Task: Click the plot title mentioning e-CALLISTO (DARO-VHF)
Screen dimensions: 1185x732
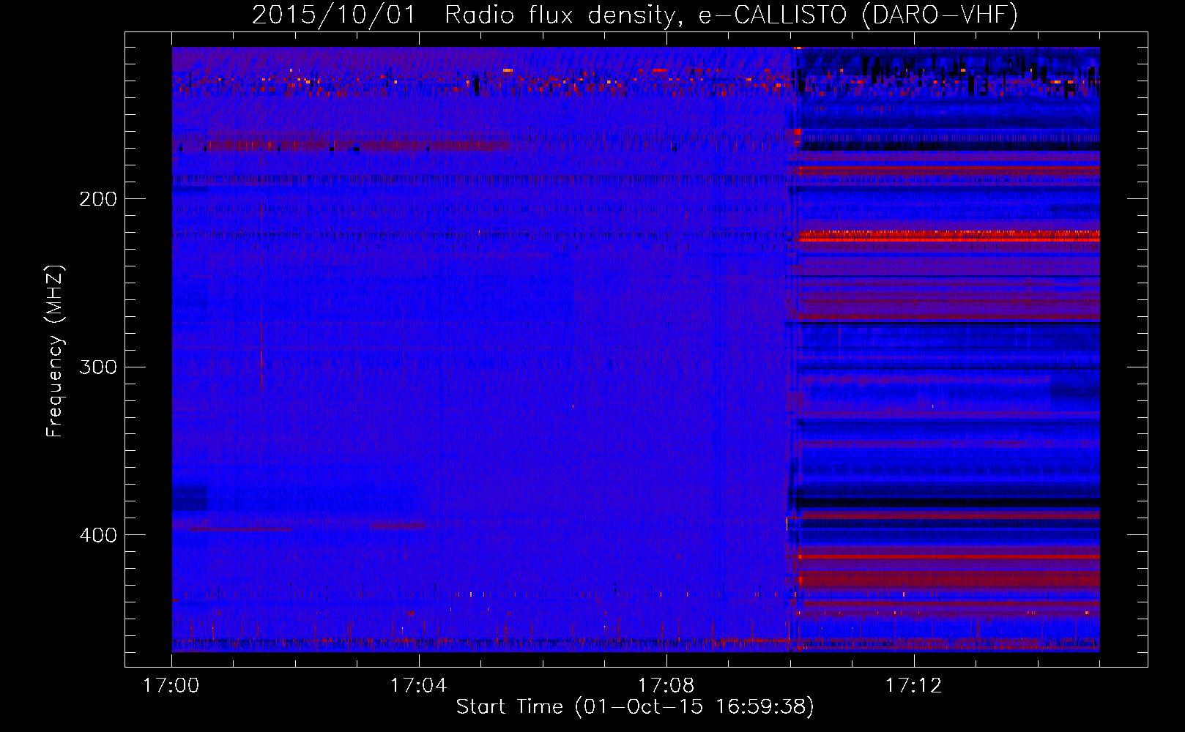Action: 635,15
